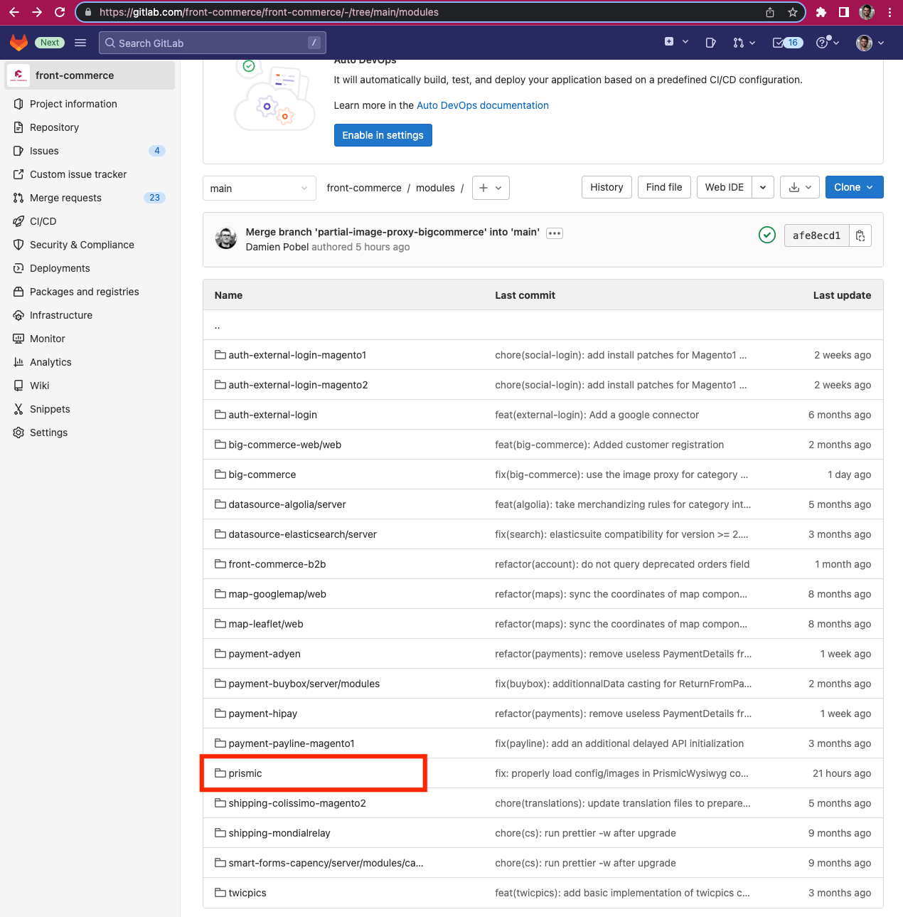The height and width of the screenshot is (917, 903).
Task: Click the Web IDE button
Action: pyautogui.click(x=725, y=187)
